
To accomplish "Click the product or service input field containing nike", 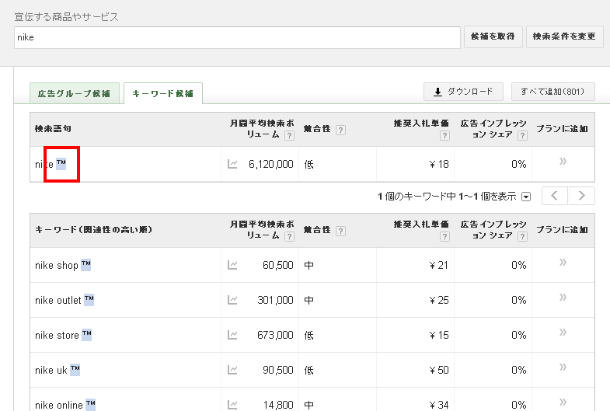I will pos(237,38).
